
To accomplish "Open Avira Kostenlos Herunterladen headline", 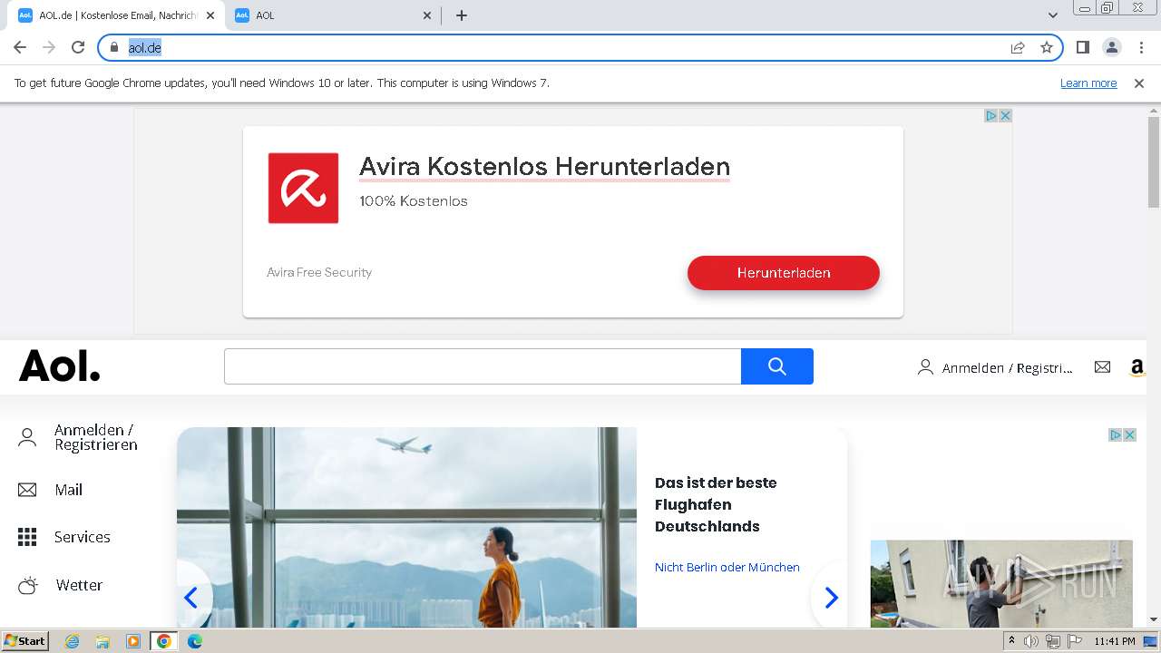I will click(x=544, y=167).
